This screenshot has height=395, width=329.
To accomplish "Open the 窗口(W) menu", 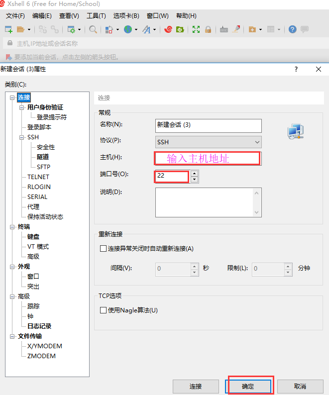I will point(158,16).
